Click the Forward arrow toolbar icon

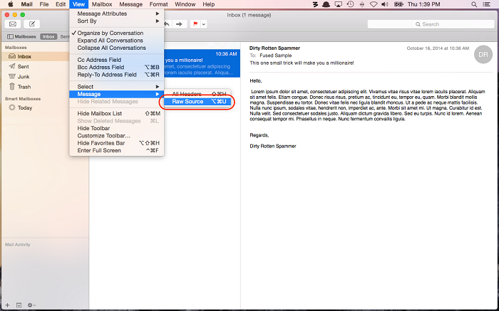coord(179,24)
